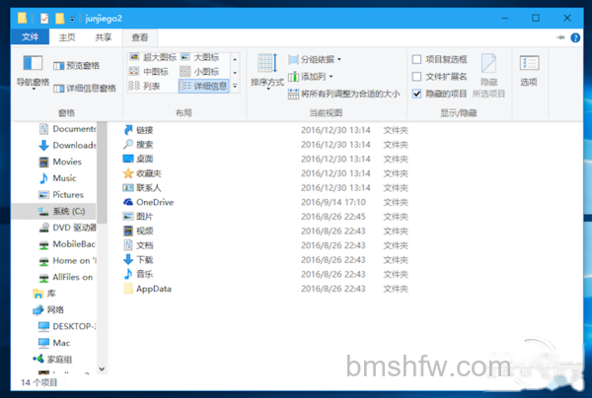Select MobileBac network drive
Screen dimensions: 592x398
pyautogui.click(x=67, y=244)
